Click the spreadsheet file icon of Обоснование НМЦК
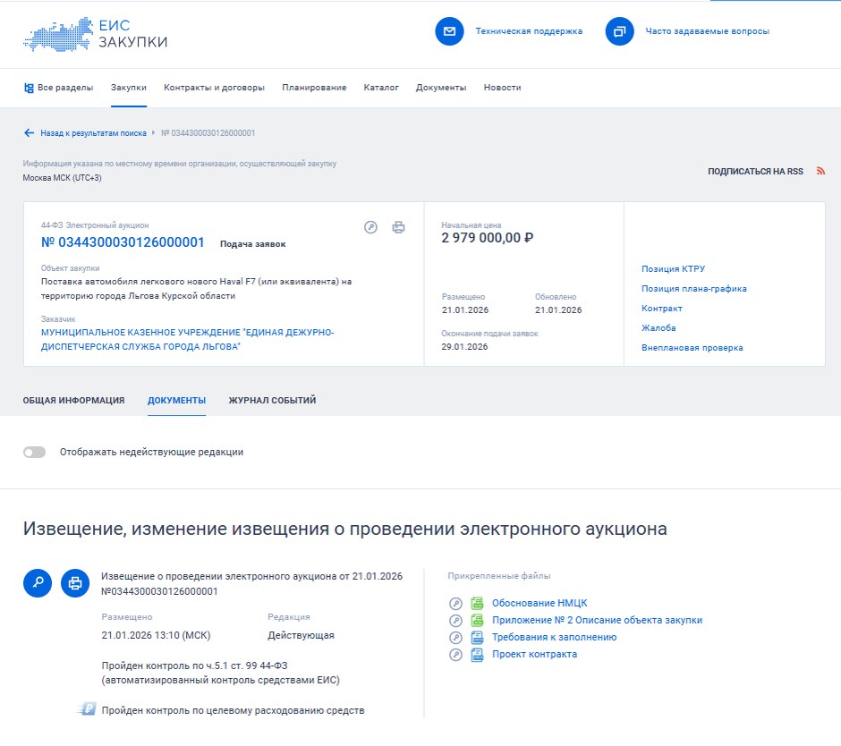Viewport: 841px width, 746px height. (x=477, y=604)
